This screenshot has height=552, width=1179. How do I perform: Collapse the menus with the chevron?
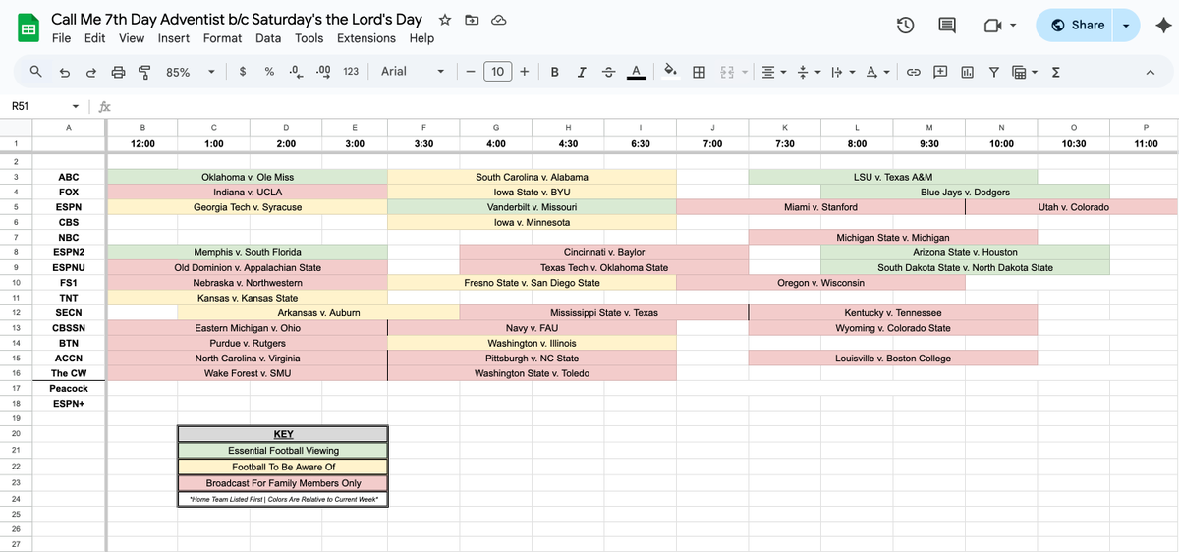(x=1151, y=71)
